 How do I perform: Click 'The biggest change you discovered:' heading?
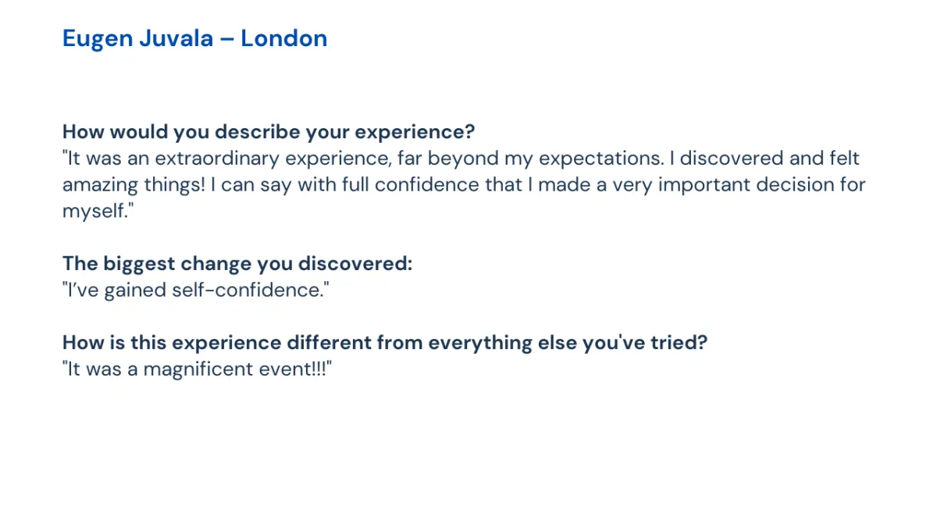point(237,263)
